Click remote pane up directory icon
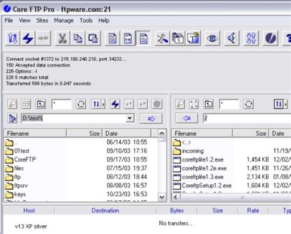The width and height of the screenshot is (291, 234). (208, 104)
